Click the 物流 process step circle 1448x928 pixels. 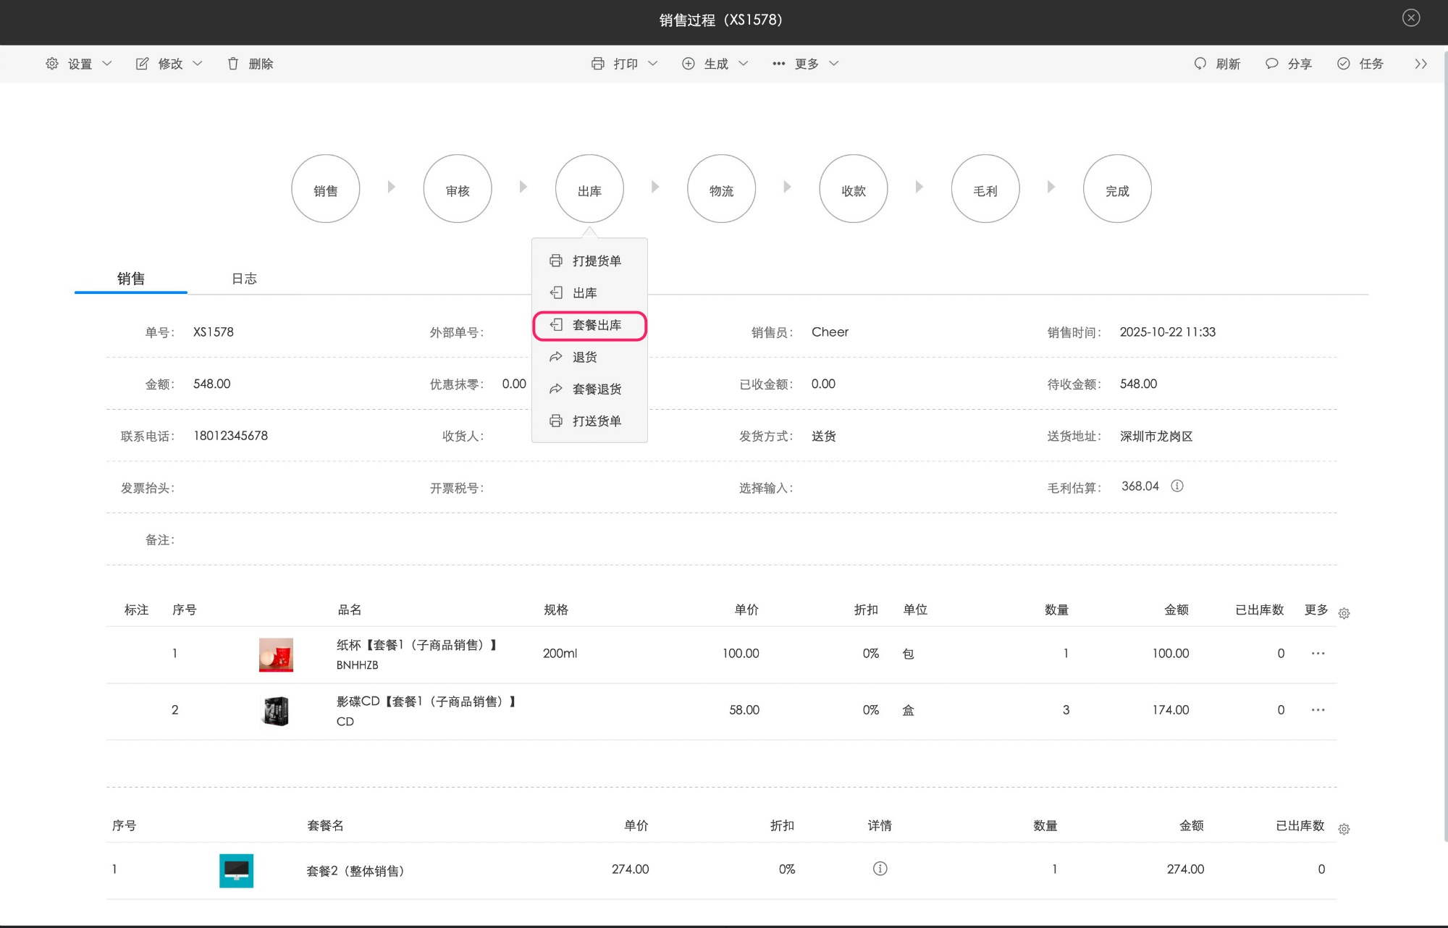point(721,189)
